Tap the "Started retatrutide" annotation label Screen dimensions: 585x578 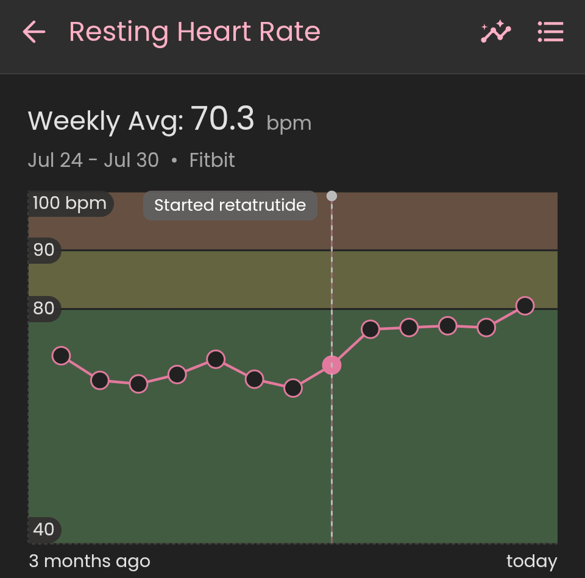coord(230,205)
